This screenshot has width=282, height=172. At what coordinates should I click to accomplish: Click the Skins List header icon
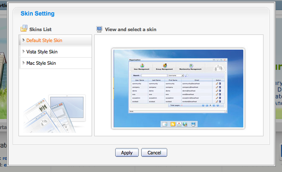coord(24,29)
